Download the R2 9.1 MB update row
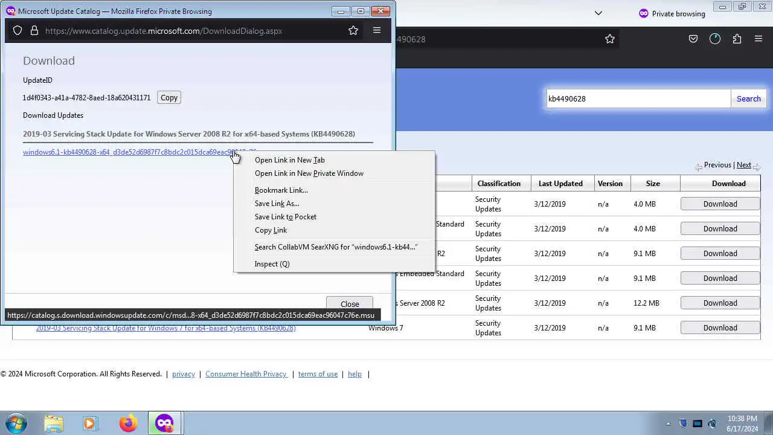Viewport: 773px width, 435px height. point(720,254)
